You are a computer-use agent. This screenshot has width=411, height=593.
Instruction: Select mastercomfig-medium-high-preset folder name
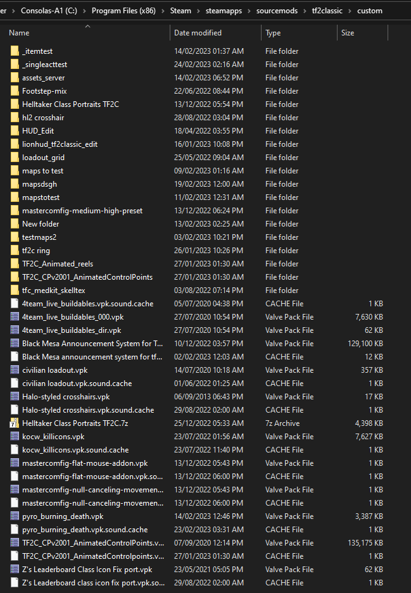pyautogui.click(x=82, y=211)
